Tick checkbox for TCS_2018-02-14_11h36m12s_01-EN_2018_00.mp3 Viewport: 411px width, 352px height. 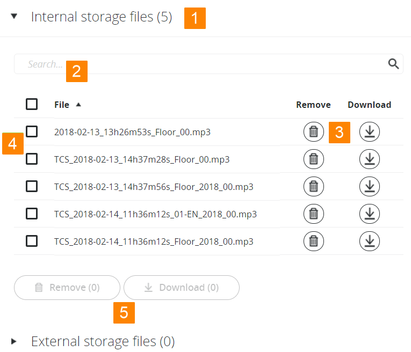pos(32,214)
